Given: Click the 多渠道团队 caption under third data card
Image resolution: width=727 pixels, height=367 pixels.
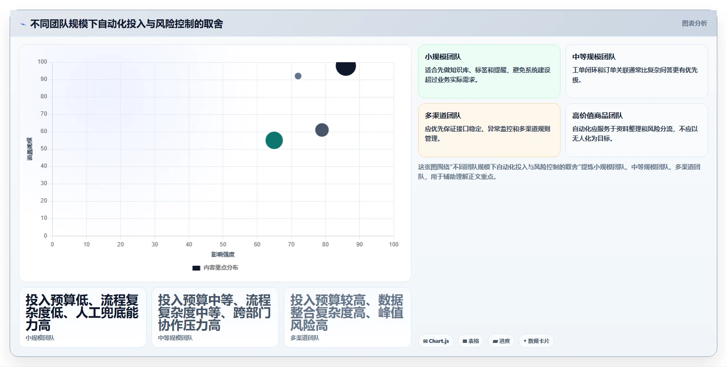Looking at the screenshot, I should point(305,338).
